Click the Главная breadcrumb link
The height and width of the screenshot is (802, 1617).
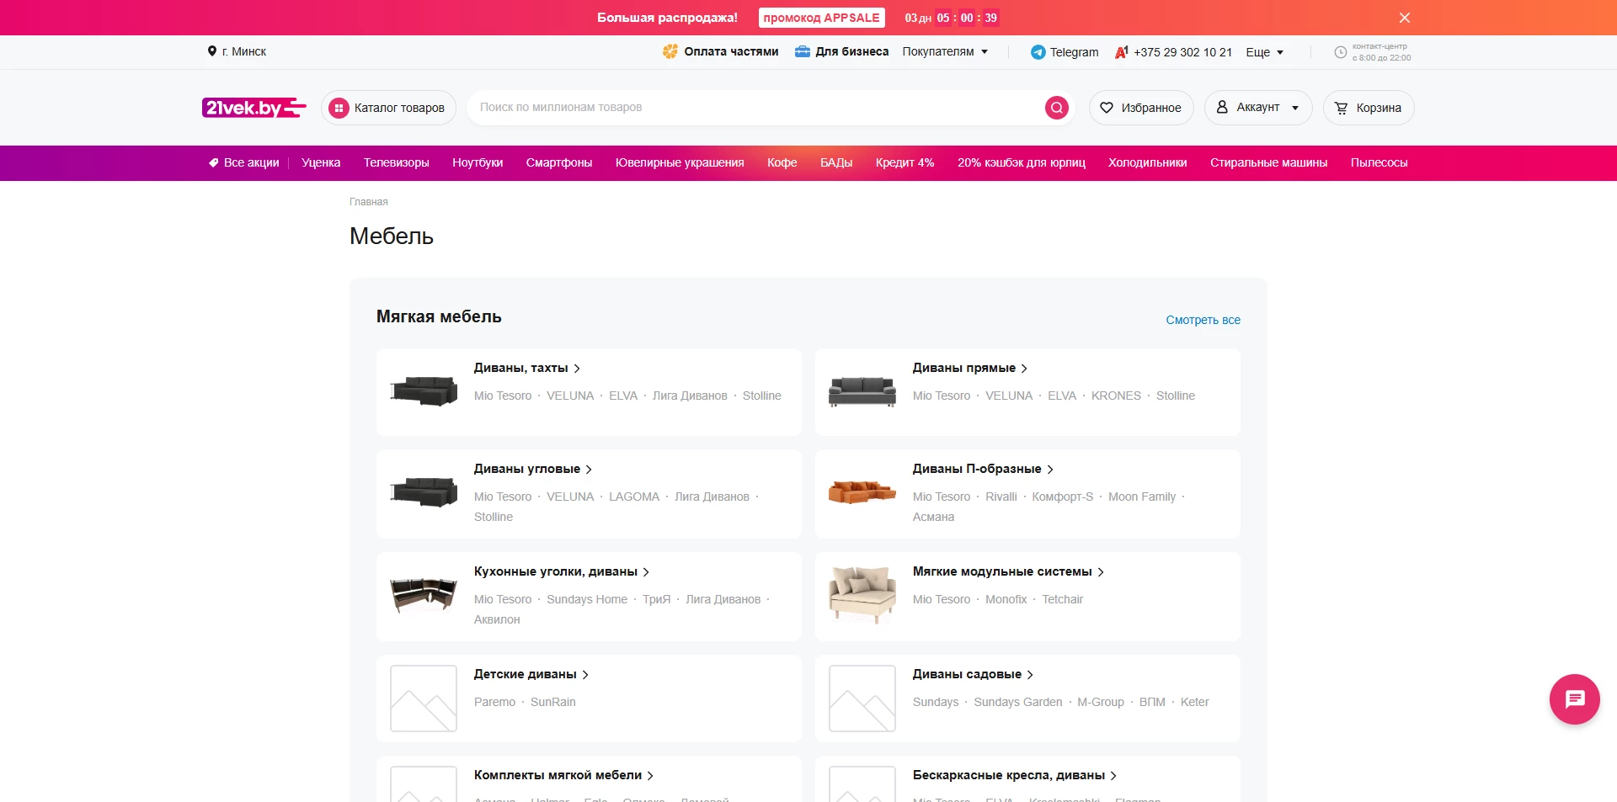click(368, 202)
